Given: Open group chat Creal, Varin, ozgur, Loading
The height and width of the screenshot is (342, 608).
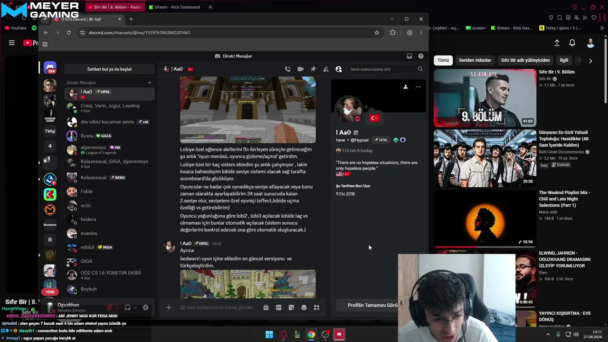Looking at the screenshot, I should click(110, 108).
